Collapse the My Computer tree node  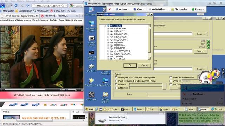105,26
